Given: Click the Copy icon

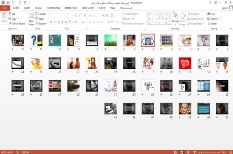Looking at the screenshot, I should pyautogui.click(x=10, y=19).
